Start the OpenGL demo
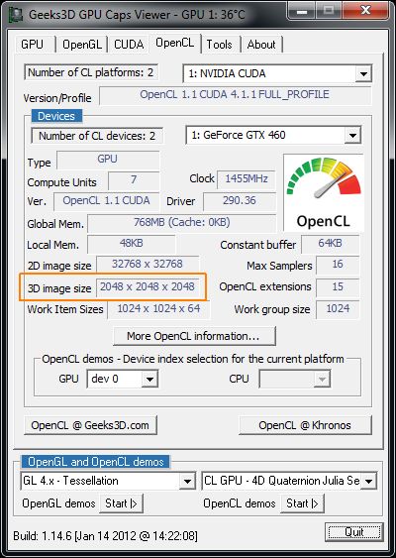Screen dimensions: 396x558 tap(121, 503)
